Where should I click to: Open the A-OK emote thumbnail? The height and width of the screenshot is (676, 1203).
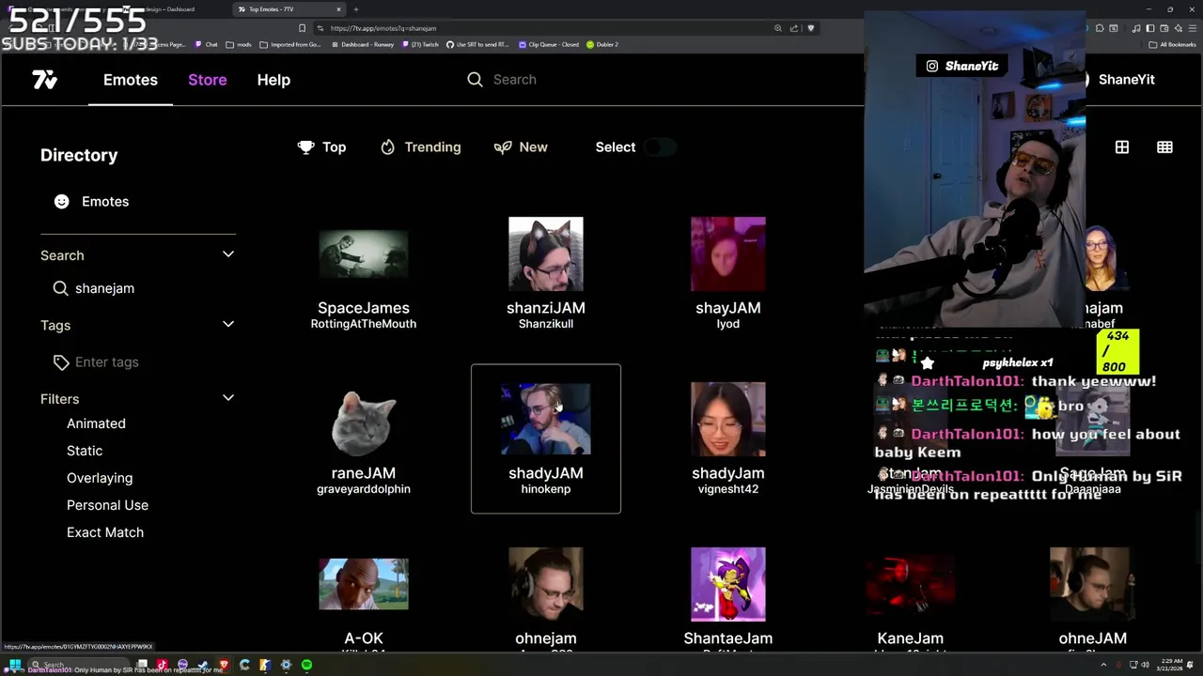[364, 584]
